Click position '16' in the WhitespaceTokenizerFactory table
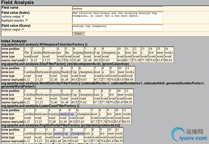Viewport: 209px width, 144px height. 169,49
